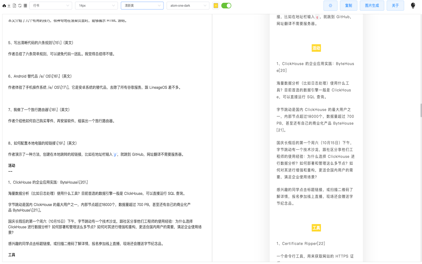Toggle the yellow checkbox near the switch
422x264 pixels.
[x=216, y=6]
